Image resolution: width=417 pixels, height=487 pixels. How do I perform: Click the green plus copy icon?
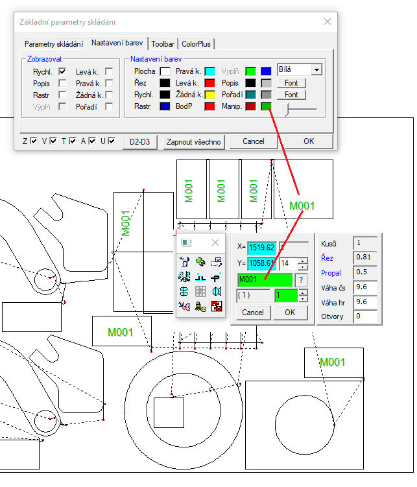[x=201, y=261]
